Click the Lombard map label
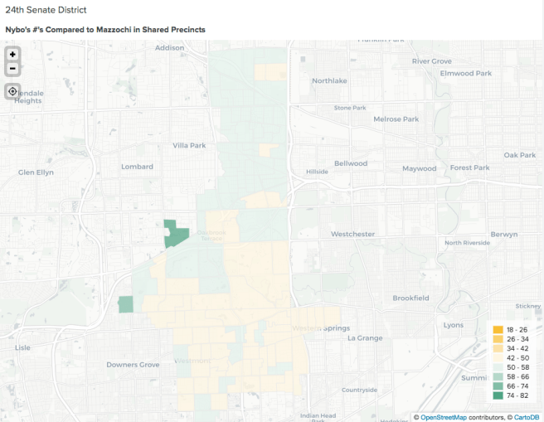 click(137, 167)
